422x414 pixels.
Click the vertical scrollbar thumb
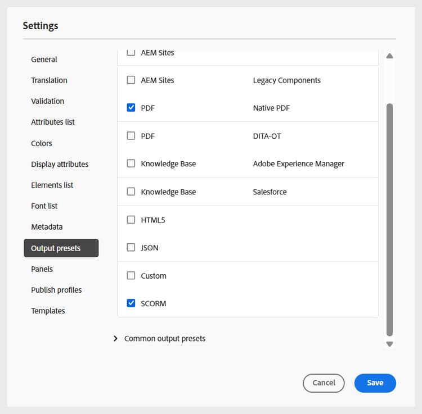click(x=389, y=219)
